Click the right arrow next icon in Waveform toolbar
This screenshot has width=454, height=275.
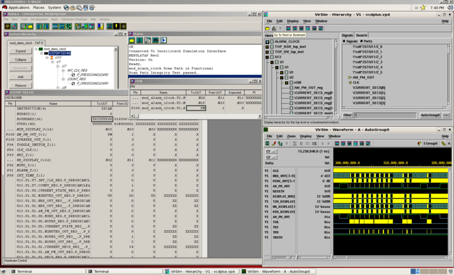[x=329, y=144]
